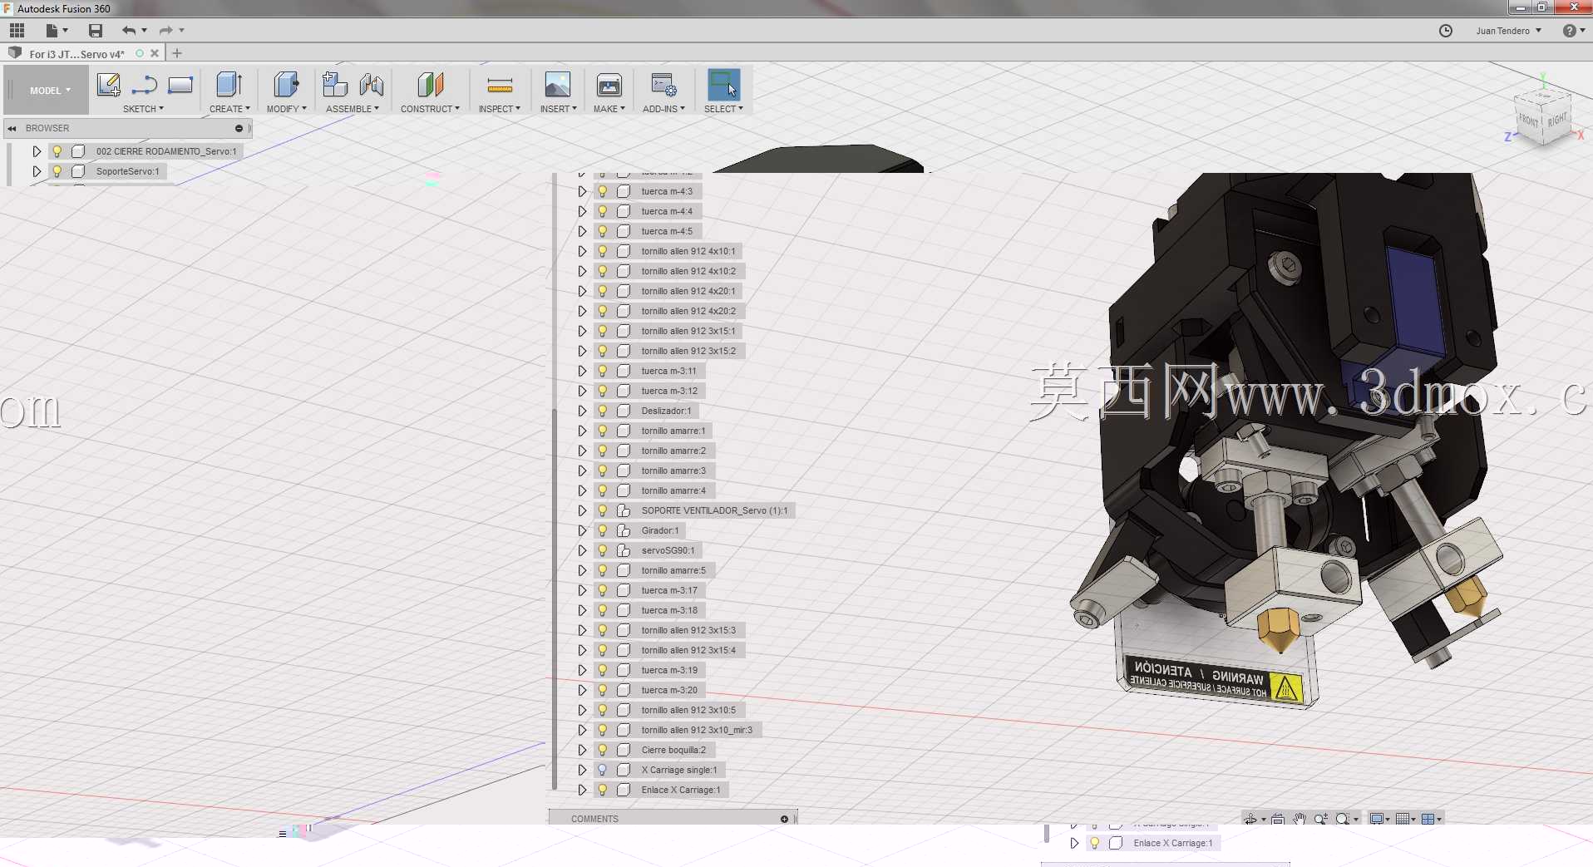Click the Press Pull tool under Modify
This screenshot has height=867, width=1593.
[x=286, y=85]
